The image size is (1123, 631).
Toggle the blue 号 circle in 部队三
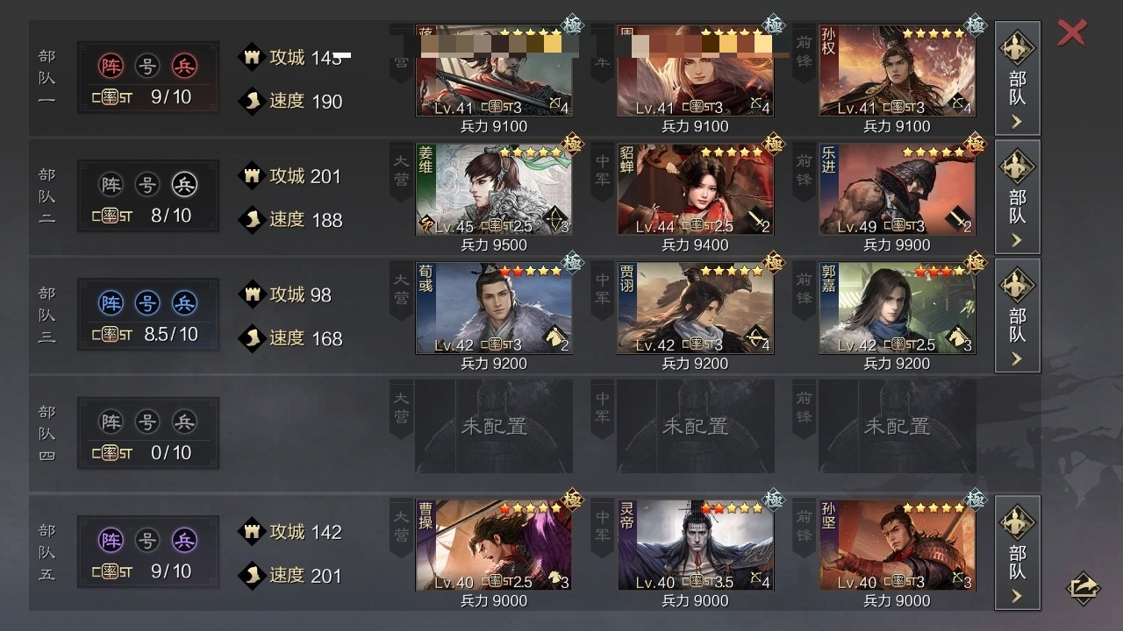147,303
